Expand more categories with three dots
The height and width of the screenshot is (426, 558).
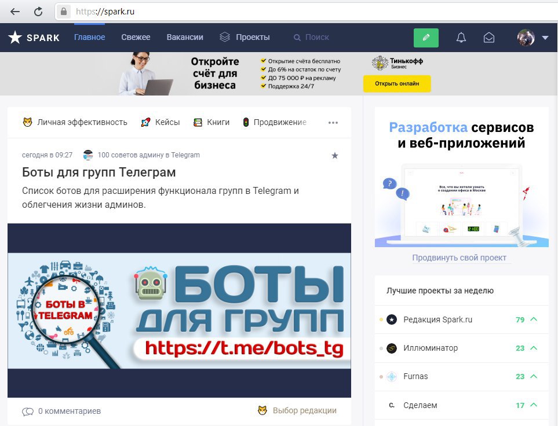click(x=333, y=123)
